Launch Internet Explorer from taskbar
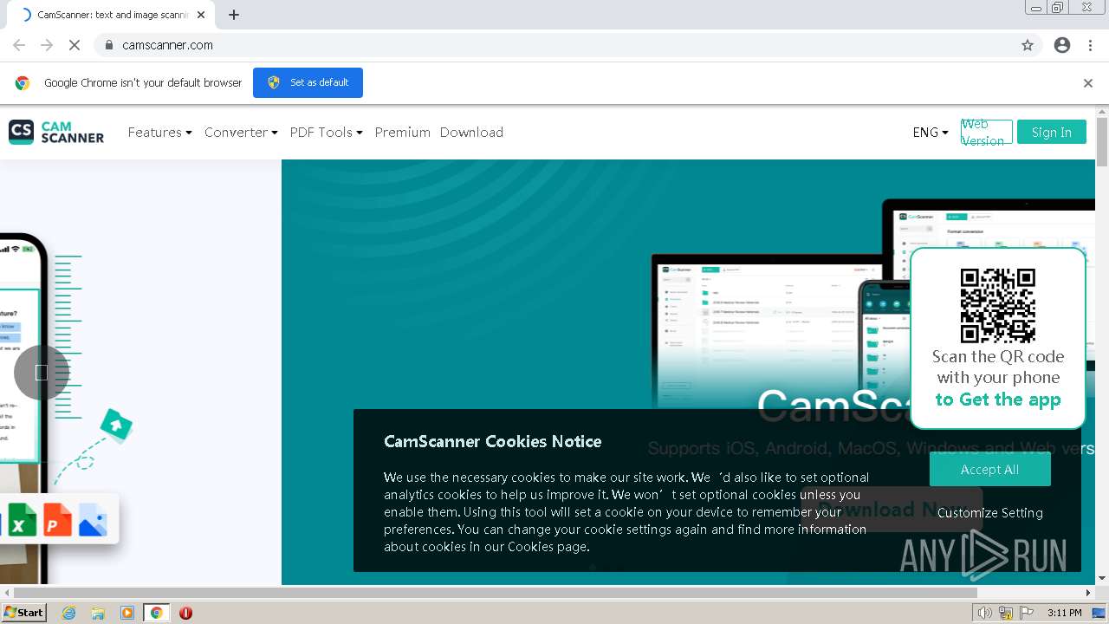This screenshot has width=1109, height=624. (68, 613)
